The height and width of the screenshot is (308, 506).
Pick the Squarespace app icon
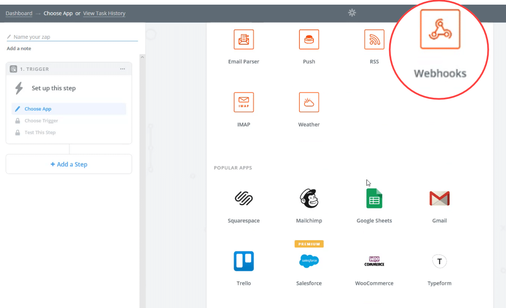pos(244,198)
